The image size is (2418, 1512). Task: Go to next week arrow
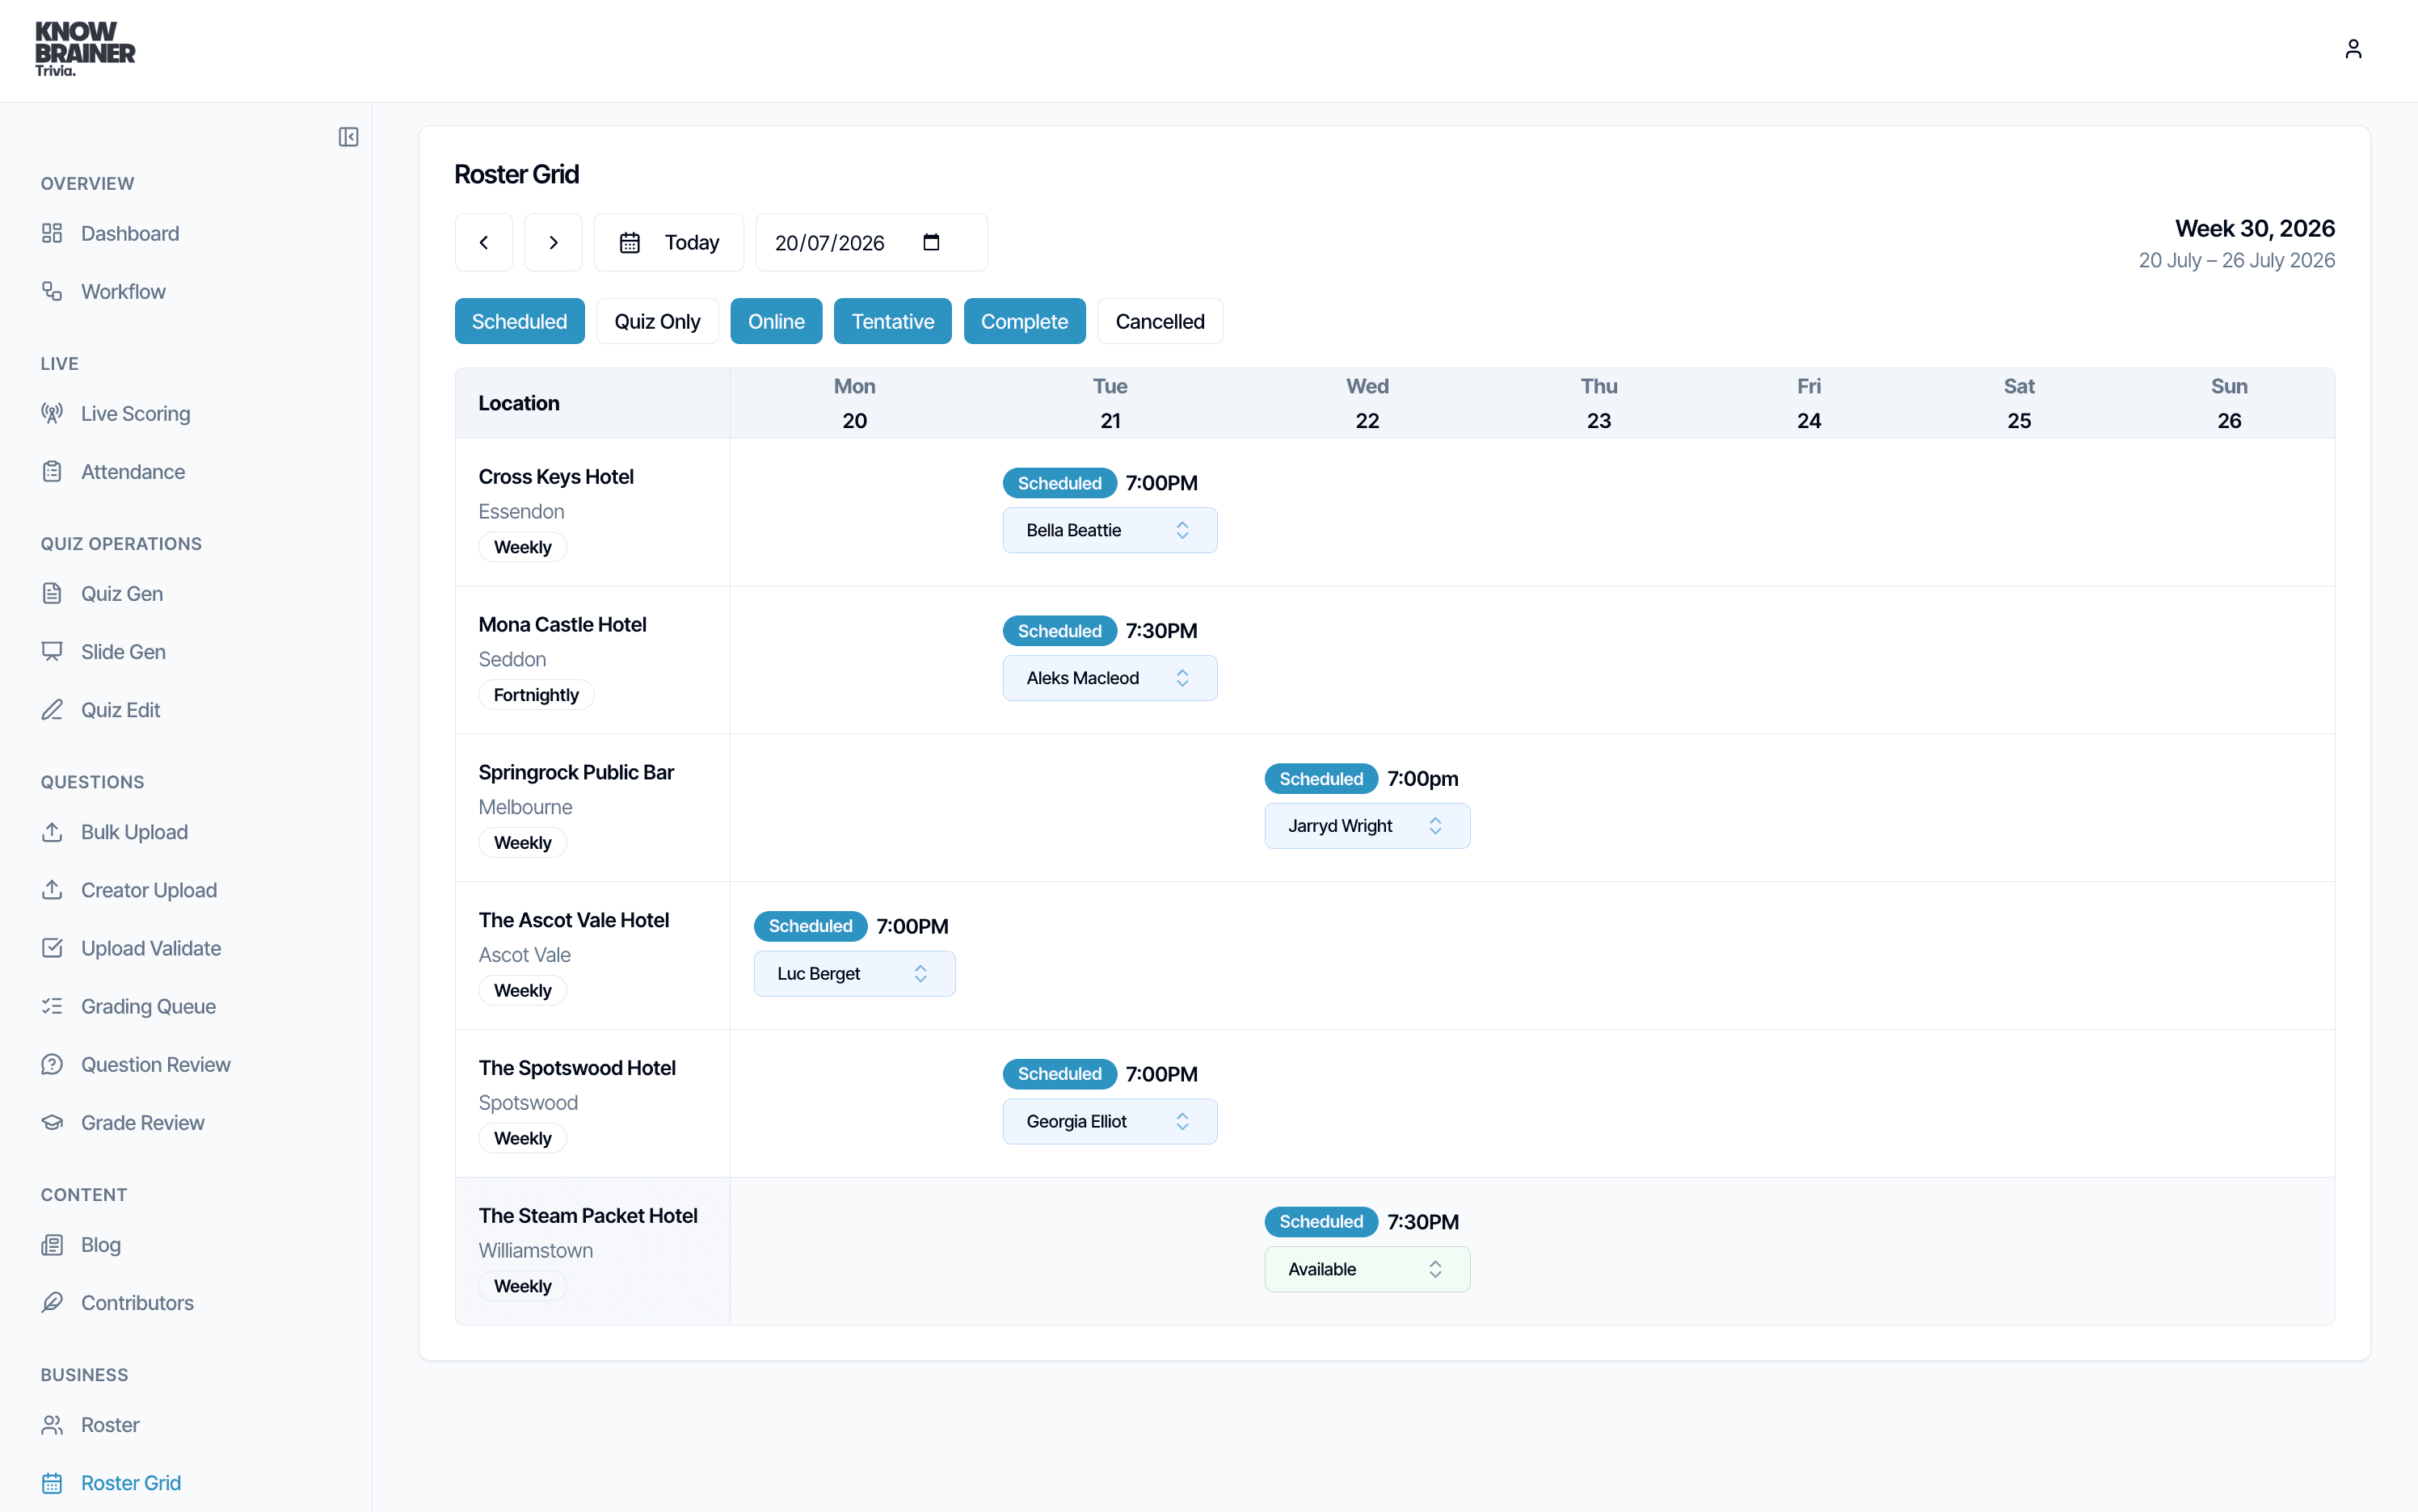point(554,242)
